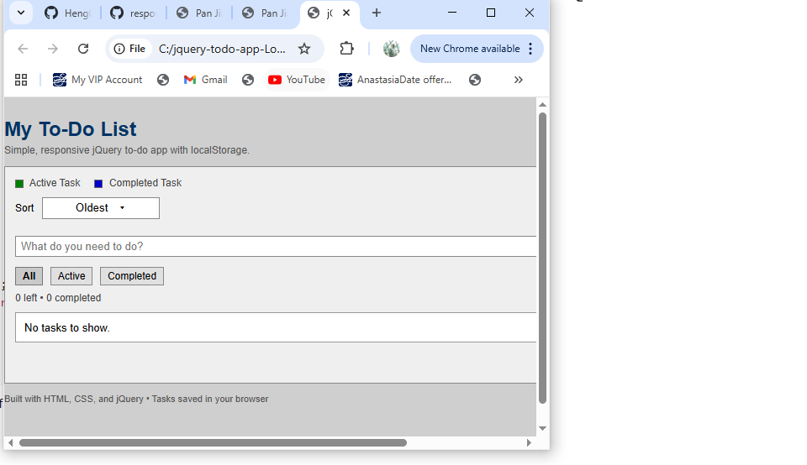Click the 'Built with HTML, CSS' footer text
Image resolution: width=807 pixels, height=465 pixels.
point(136,400)
